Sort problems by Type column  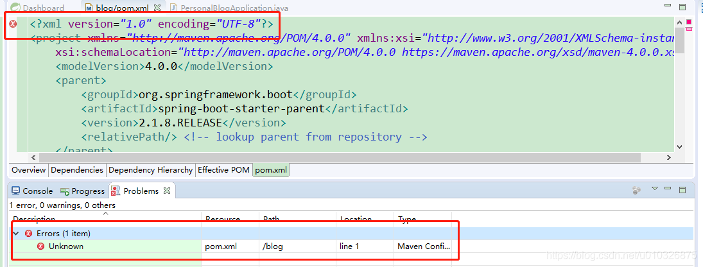[x=422, y=219]
